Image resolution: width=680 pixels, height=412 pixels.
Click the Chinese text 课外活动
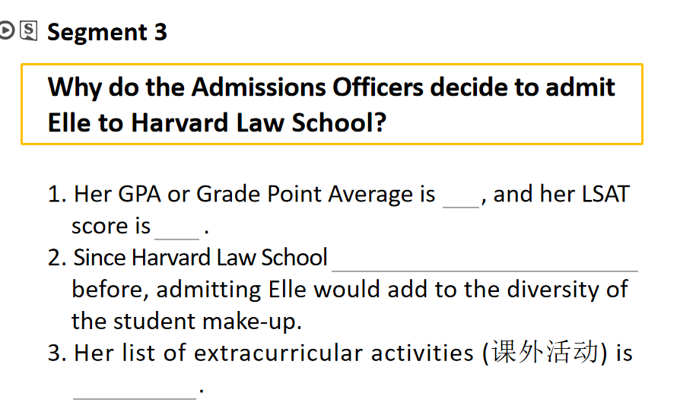[x=545, y=353]
